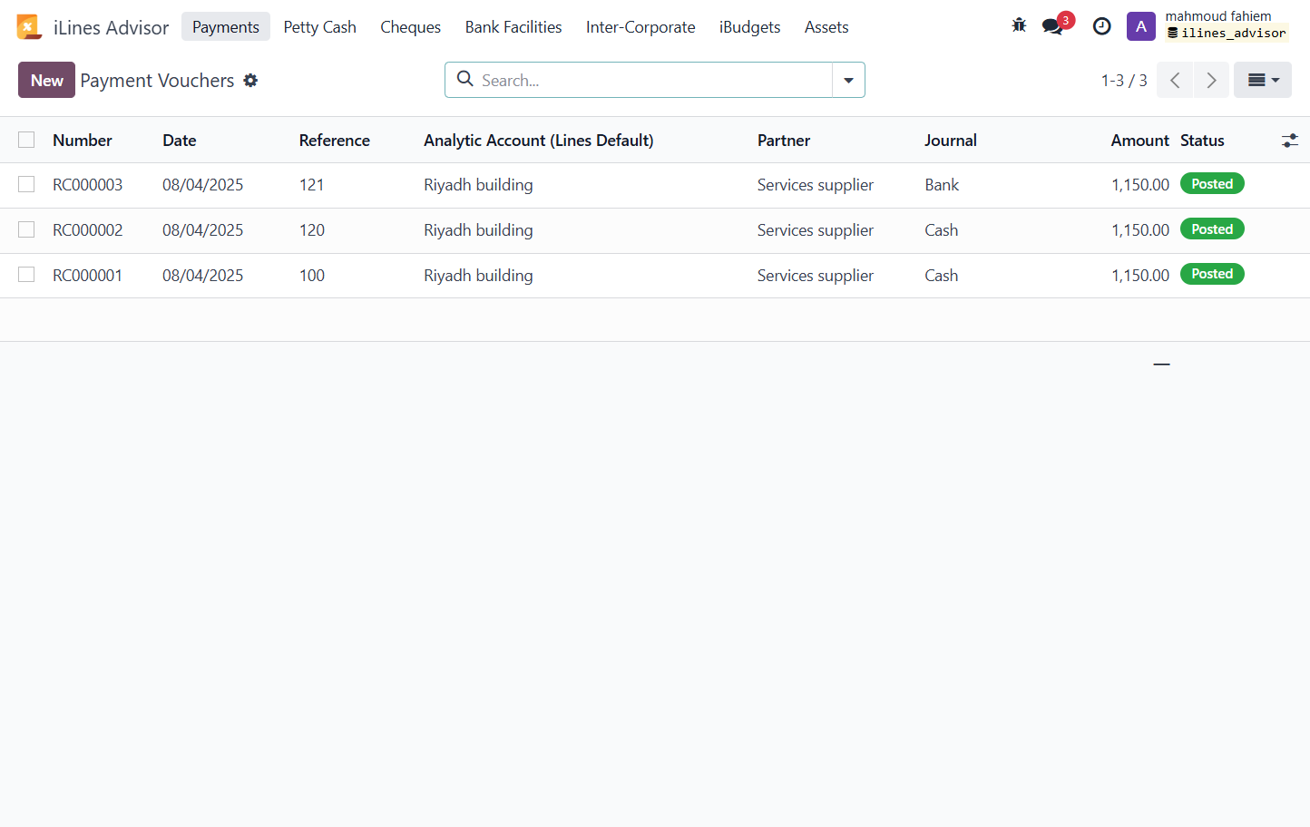Sort by the Journal column header
Image resolution: width=1310 pixels, height=827 pixels.
[x=951, y=141]
